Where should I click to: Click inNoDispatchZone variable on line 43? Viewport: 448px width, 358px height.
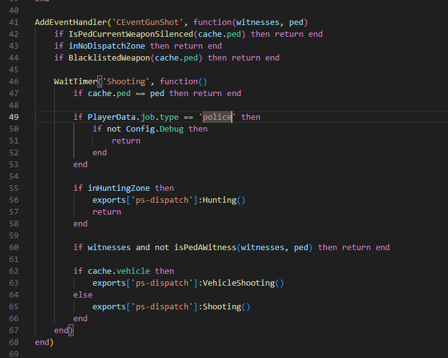[107, 46]
